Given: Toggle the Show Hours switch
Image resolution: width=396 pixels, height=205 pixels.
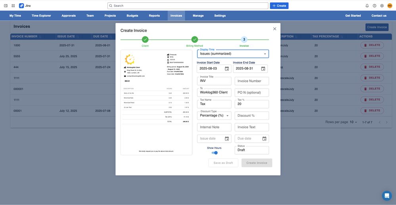Looking at the screenshot, I should coord(214,153).
